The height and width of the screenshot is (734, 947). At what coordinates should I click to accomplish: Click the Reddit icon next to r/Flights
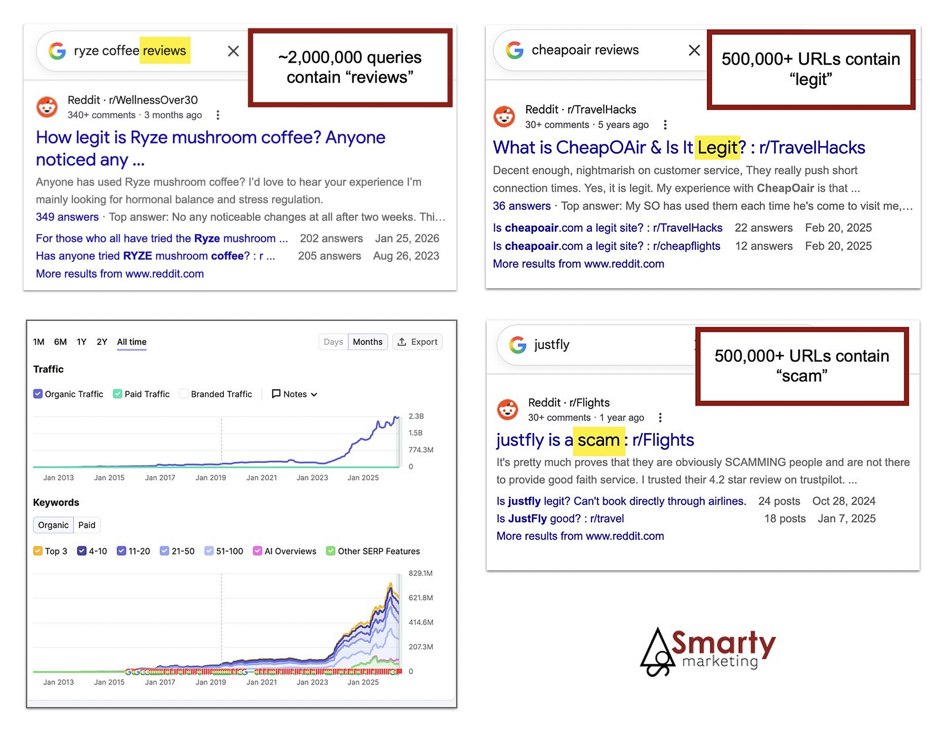pos(507,410)
